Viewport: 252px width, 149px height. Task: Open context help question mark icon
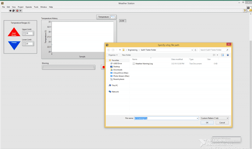click(x=245, y=10)
